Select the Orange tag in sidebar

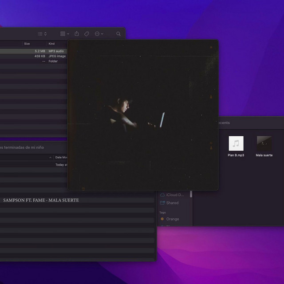coord(172,219)
